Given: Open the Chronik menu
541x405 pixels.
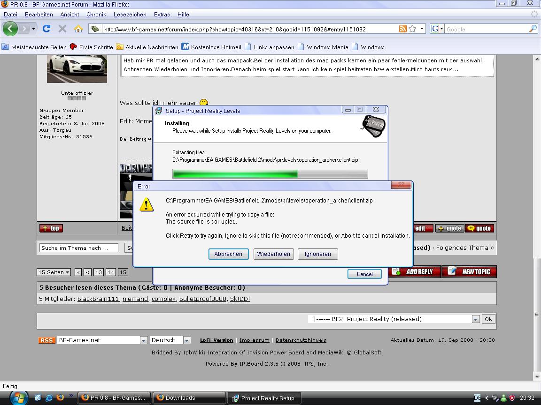Looking at the screenshot, I should [96, 15].
